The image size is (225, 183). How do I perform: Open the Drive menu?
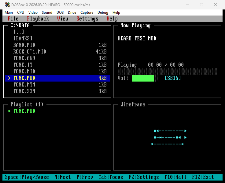[72, 13]
